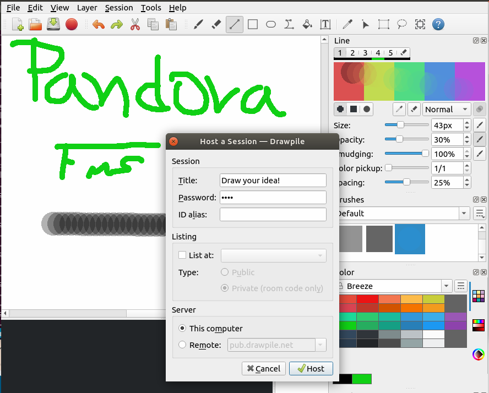Image resolution: width=489 pixels, height=393 pixels.
Task: Open the palette options menu button
Action: click(x=460, y=286)
